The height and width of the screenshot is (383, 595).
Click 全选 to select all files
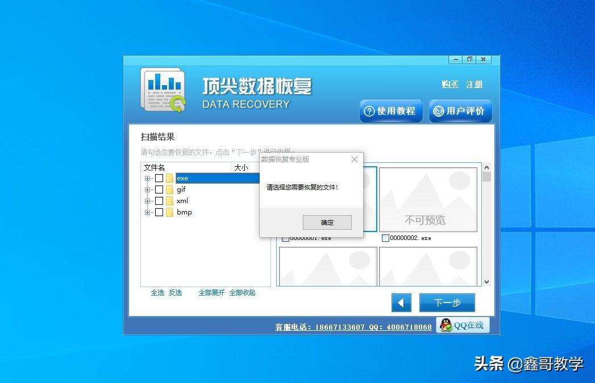(x=157, y=292)
